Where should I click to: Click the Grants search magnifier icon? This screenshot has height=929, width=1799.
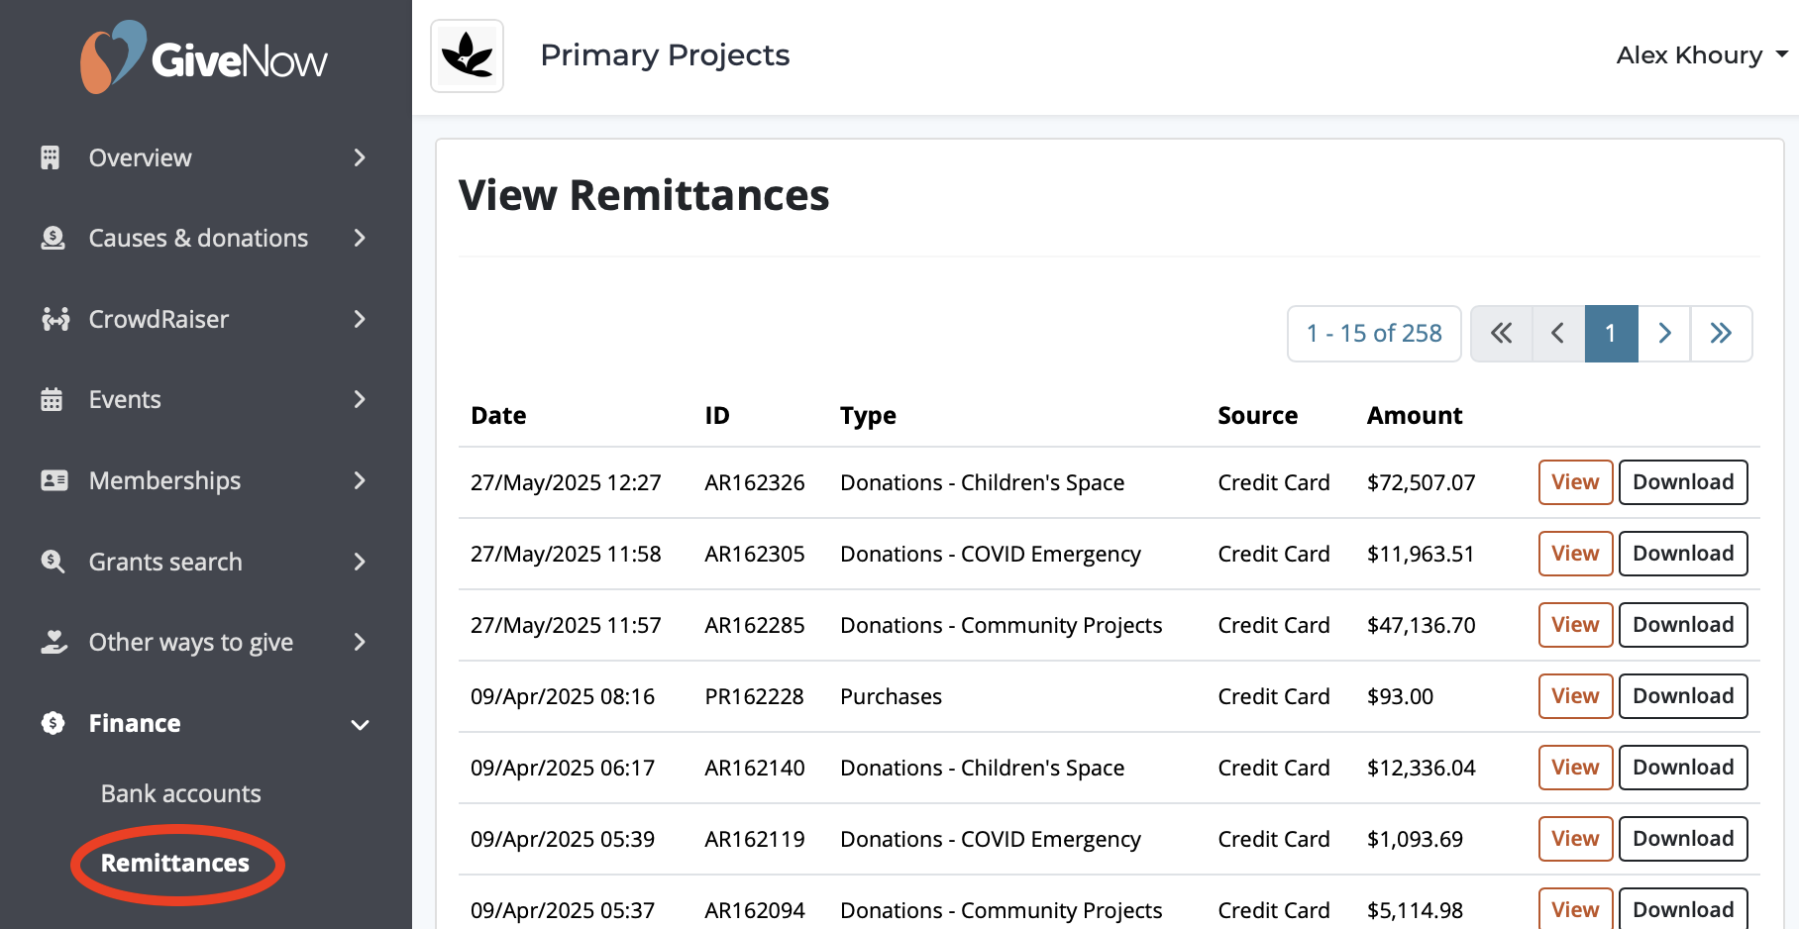(53, 562)
